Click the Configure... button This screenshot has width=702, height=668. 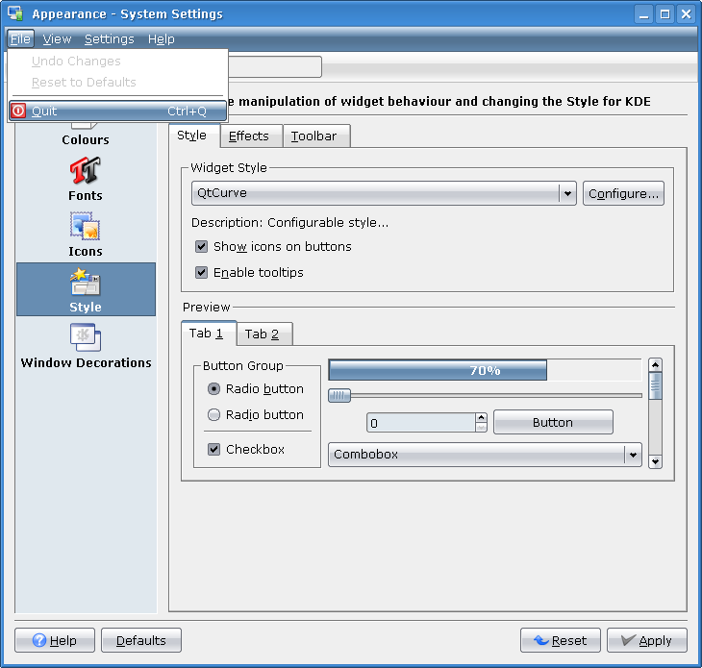(623, 193)
